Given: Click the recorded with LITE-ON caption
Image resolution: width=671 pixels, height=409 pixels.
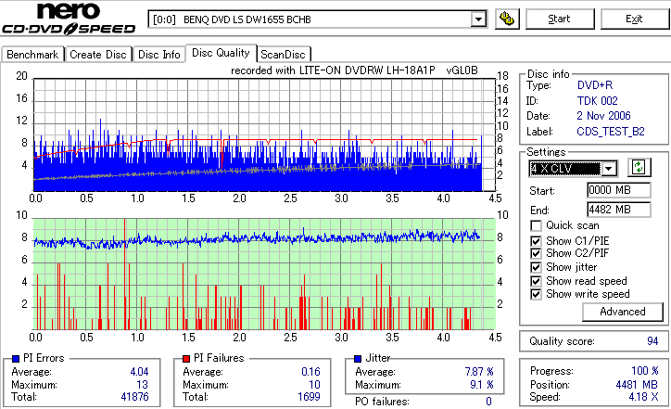Looking at the screenshot, I should point(354,70).
